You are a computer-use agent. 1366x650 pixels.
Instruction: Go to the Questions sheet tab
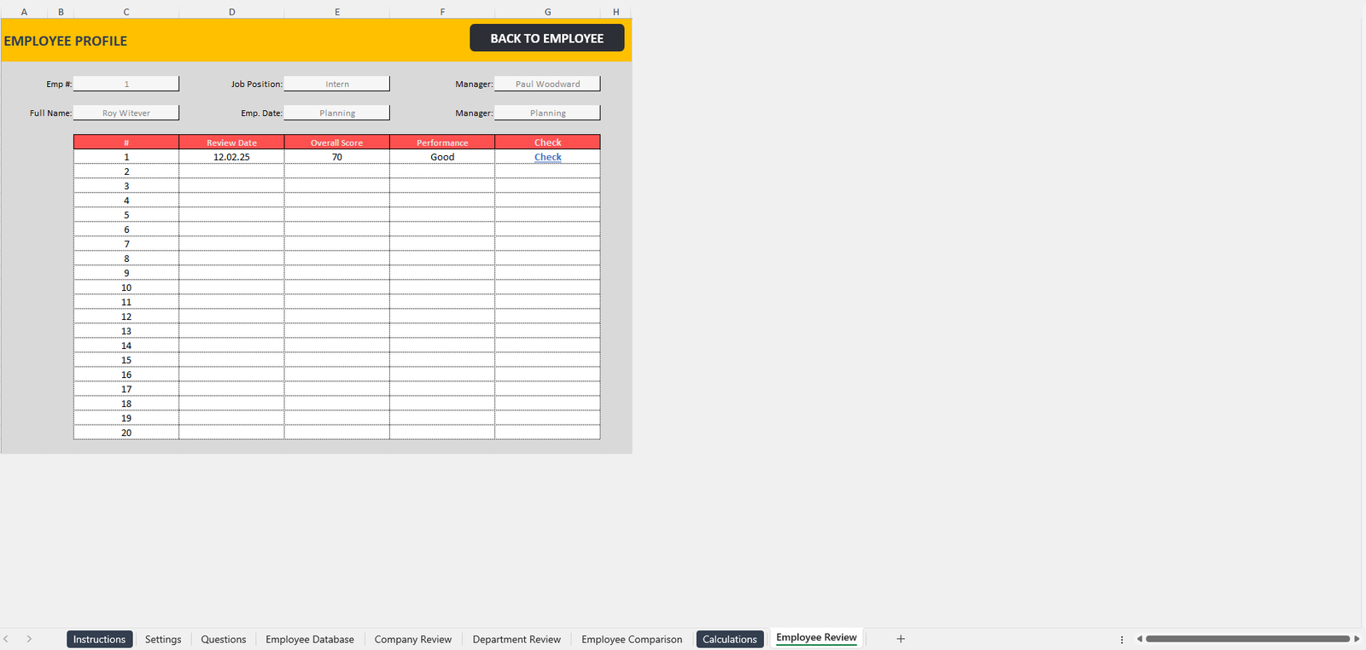(x=224, y=640)
